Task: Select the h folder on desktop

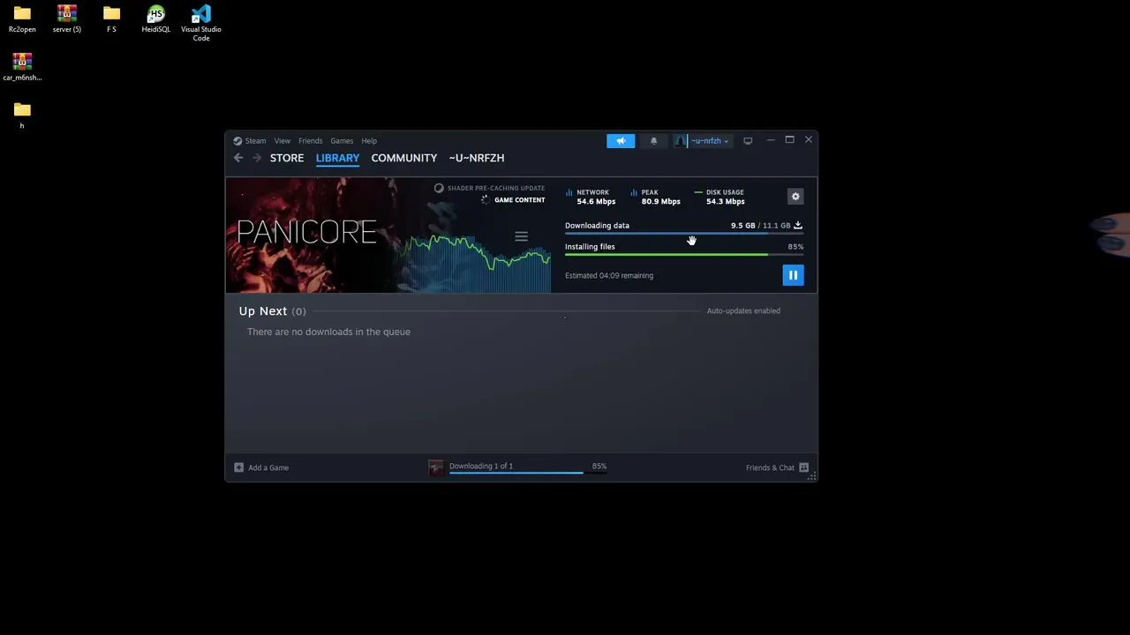Action: [22, 116]
